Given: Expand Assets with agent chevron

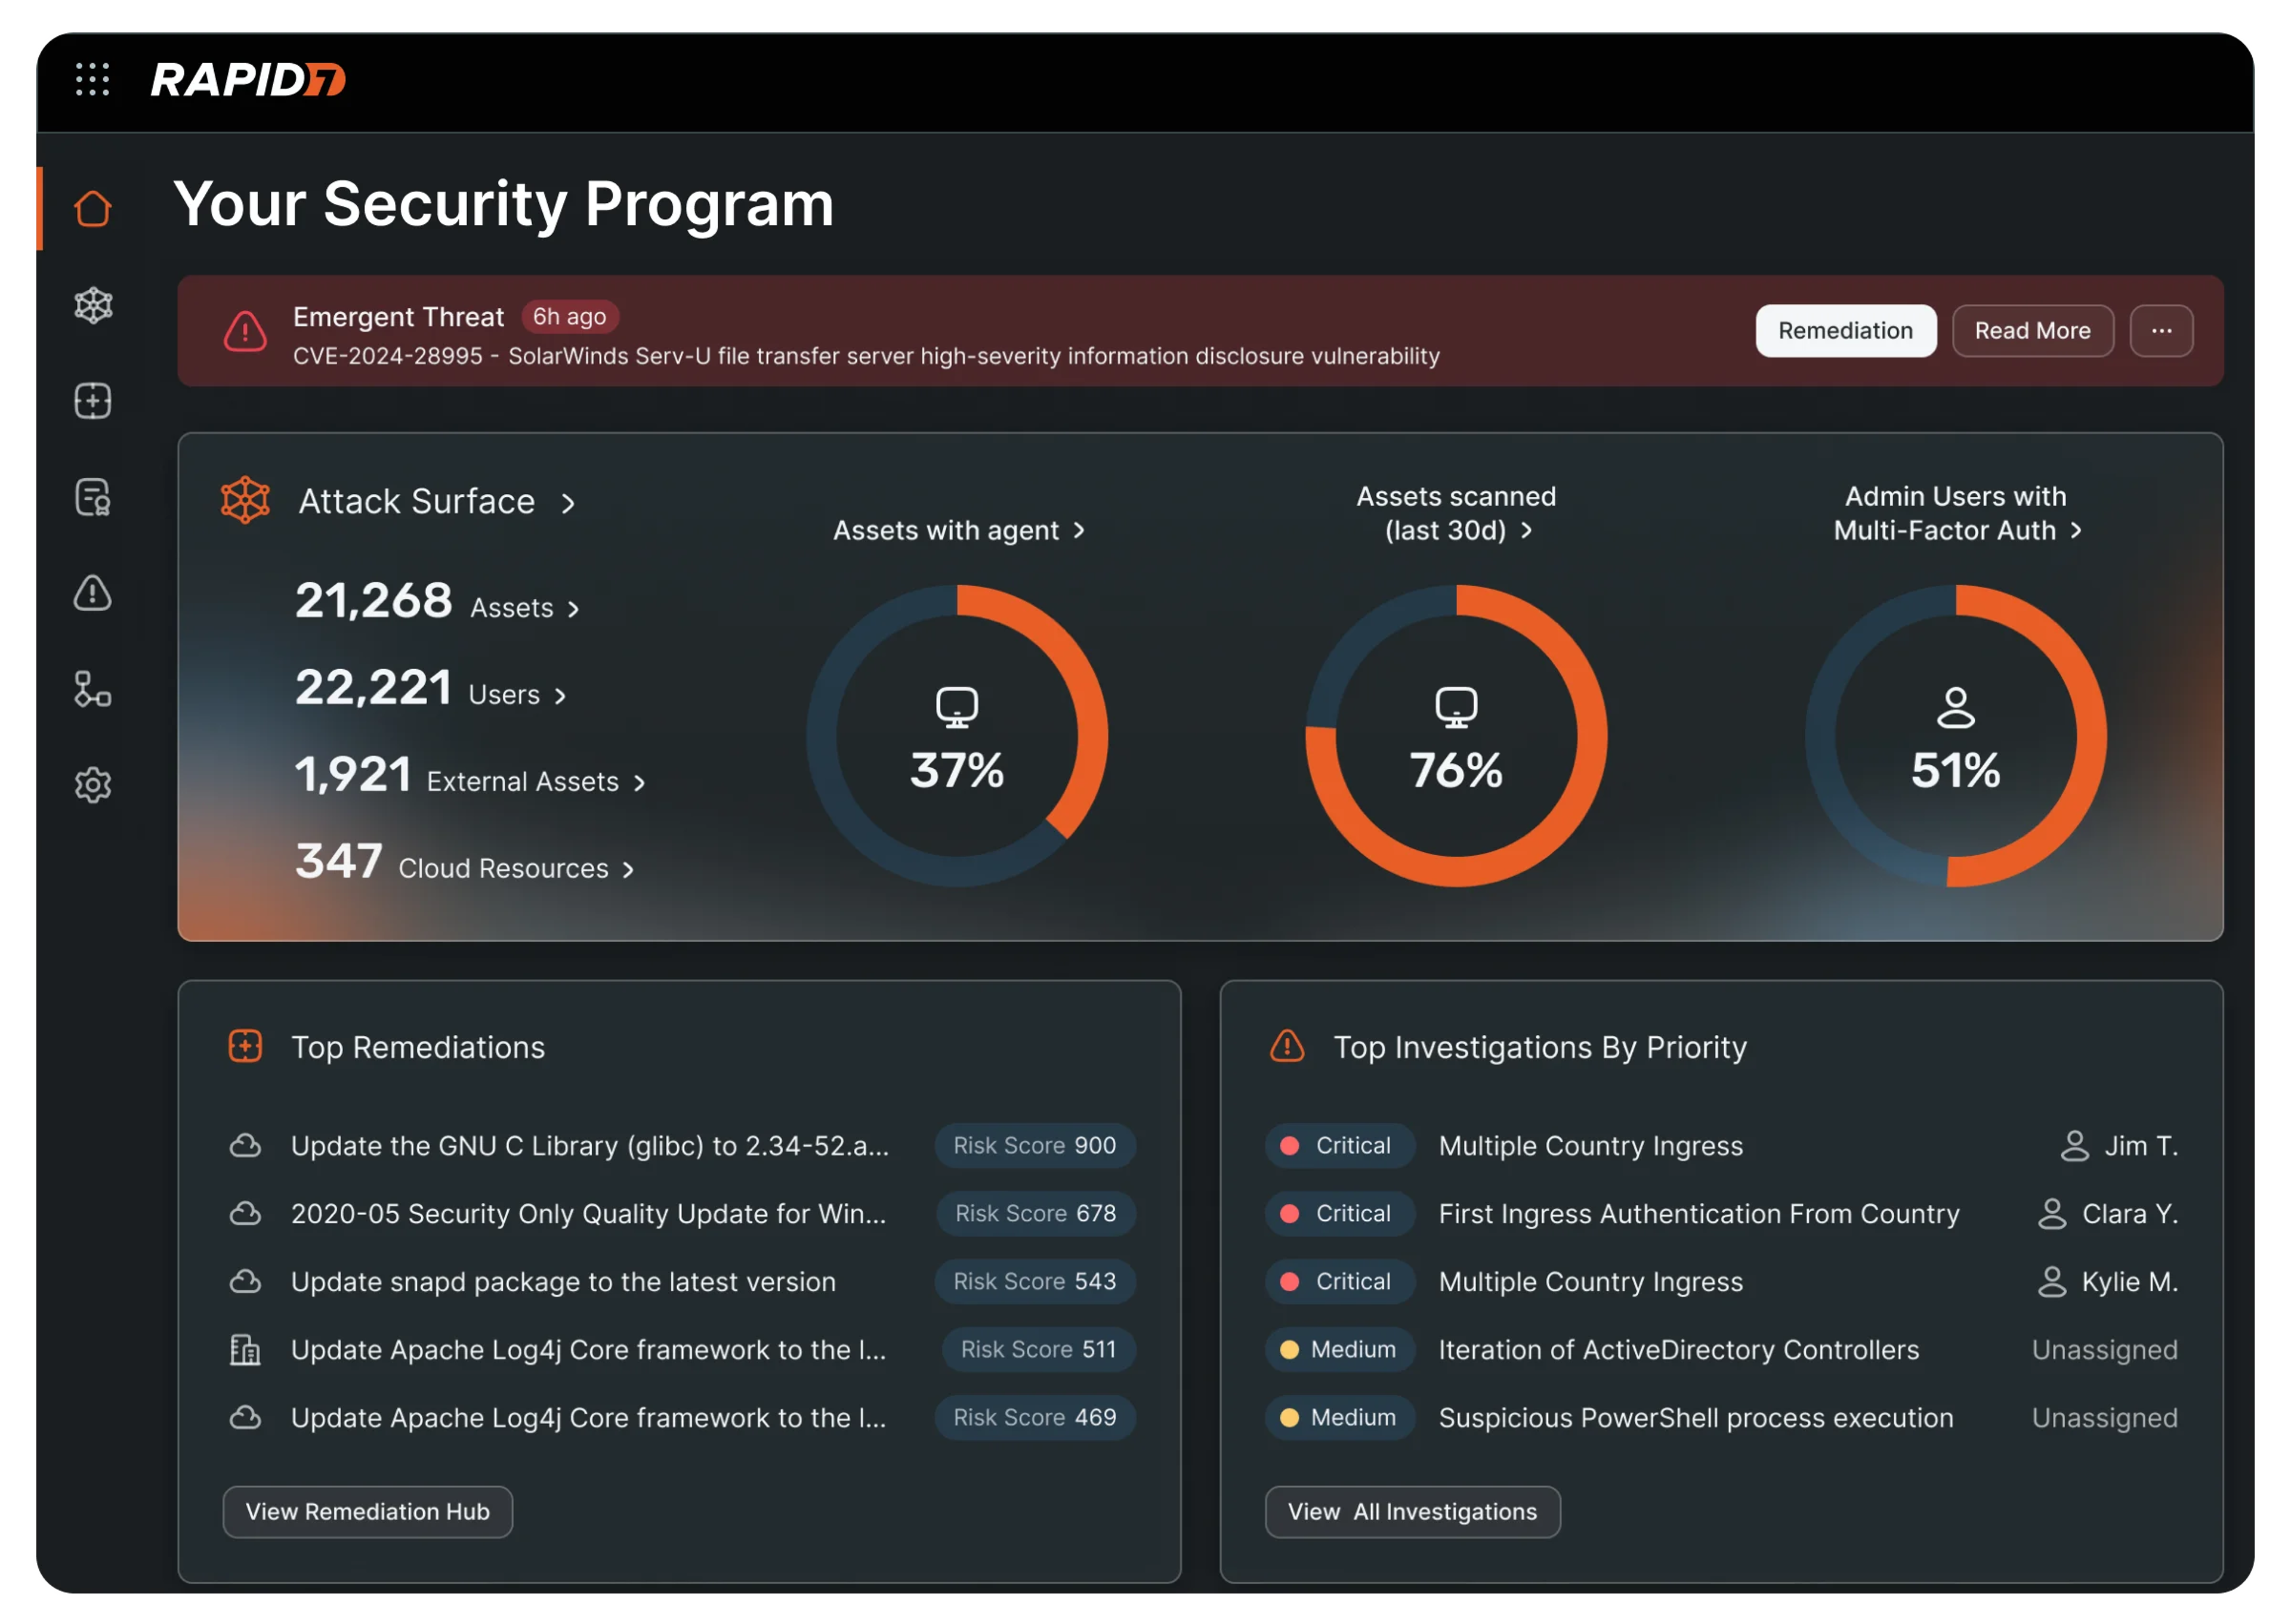Looking at the screenshot, I should (x=1079, y=530).
